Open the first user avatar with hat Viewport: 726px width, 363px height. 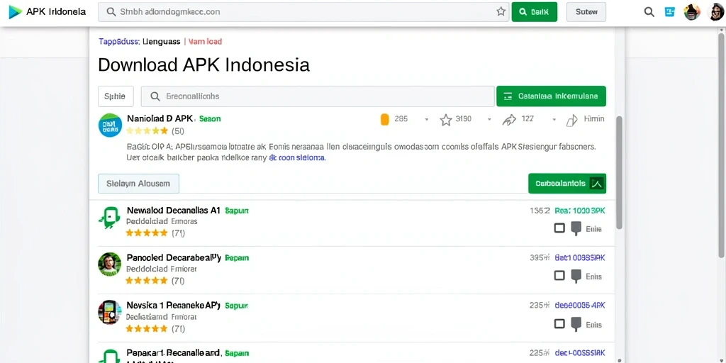click(692, 12)
